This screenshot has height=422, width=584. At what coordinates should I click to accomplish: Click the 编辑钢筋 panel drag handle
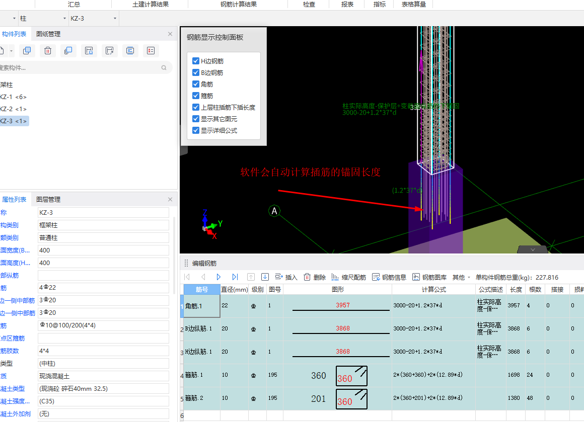pyautogui.click(x=186, y=264)
